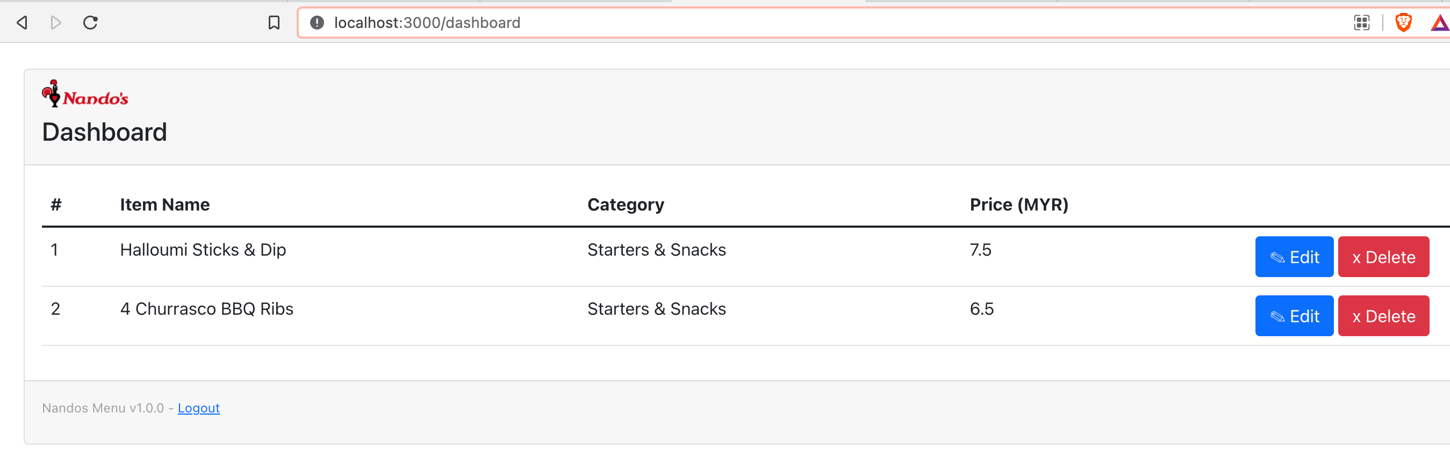The image size is (1450, 464).
Task: Open the Brave Shields lion icon
Action: [x=1403, y=23]
